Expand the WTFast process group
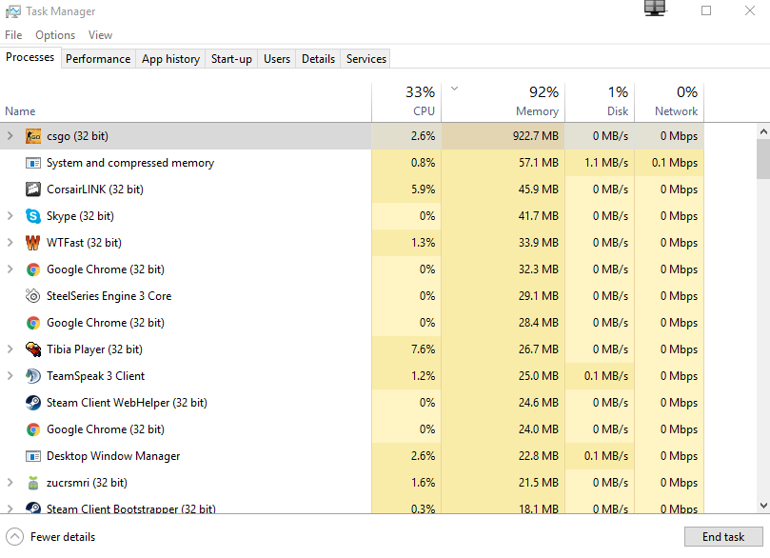This screenshot has height=558, width=770. point(10,243)
